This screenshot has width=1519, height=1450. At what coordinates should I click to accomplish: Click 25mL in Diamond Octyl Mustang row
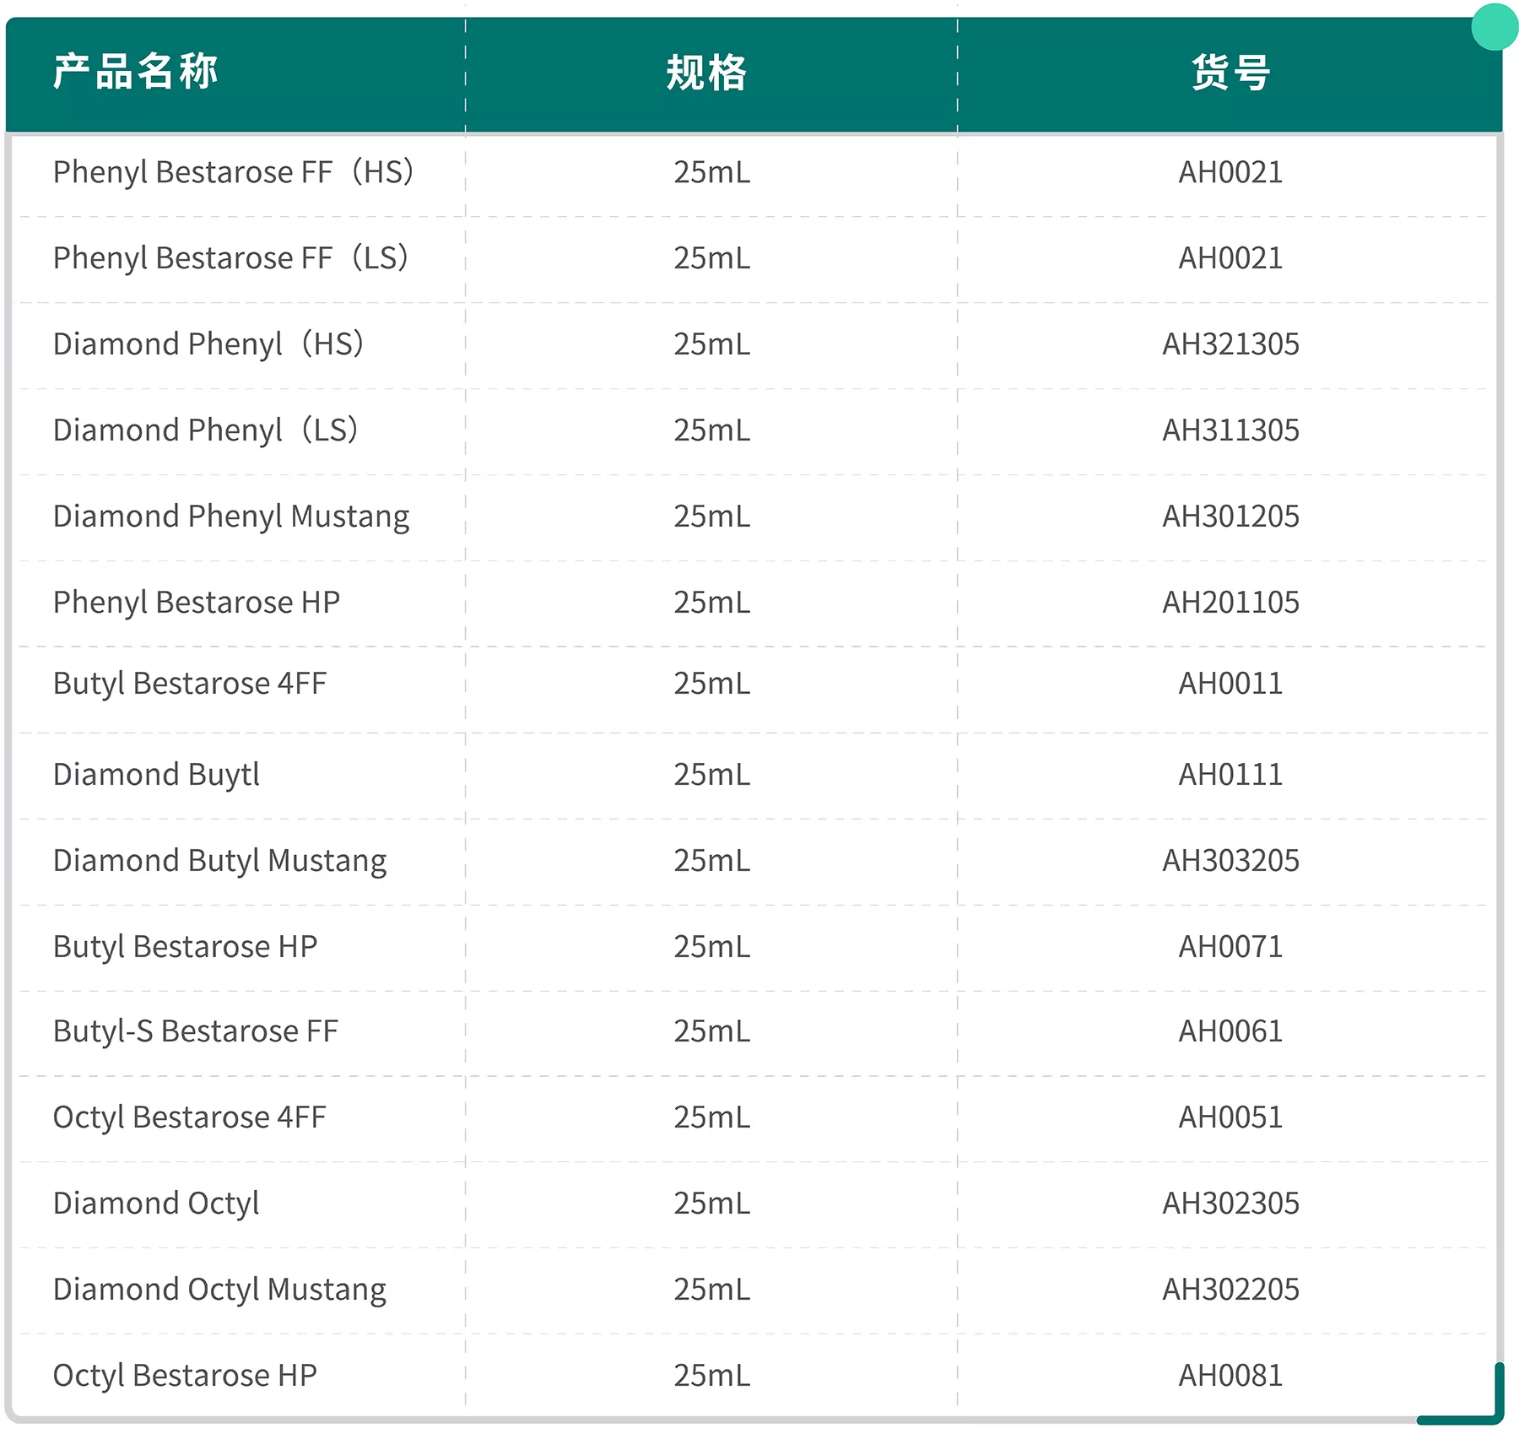(711, 1290)
